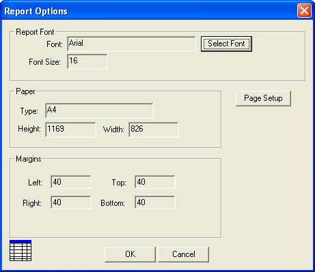Screen dimensions: 315x272
Task: Click the table grid icon
Action: pyautogui.click(x=20, y=251)
